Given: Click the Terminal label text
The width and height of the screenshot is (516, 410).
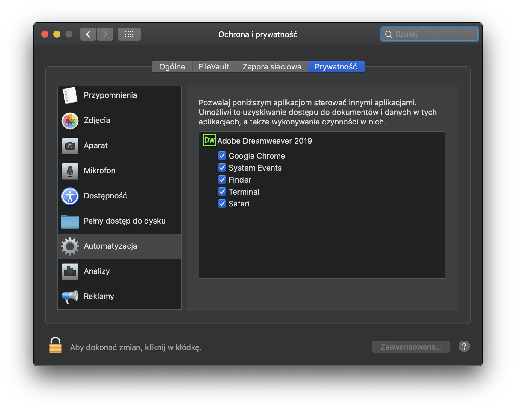Looking at the screenshot, I should (244, 192).
